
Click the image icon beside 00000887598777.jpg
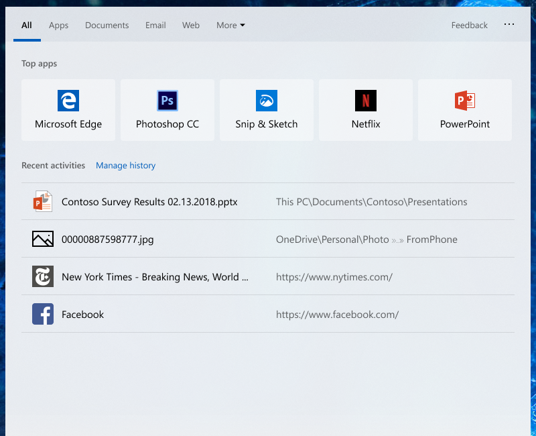point(43,239)
